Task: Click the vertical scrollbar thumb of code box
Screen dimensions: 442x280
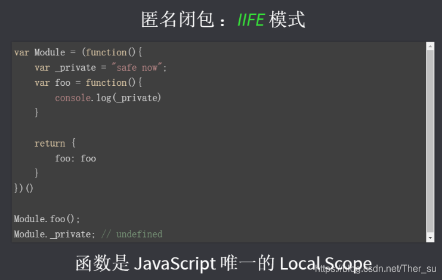Action: point(430,141)
